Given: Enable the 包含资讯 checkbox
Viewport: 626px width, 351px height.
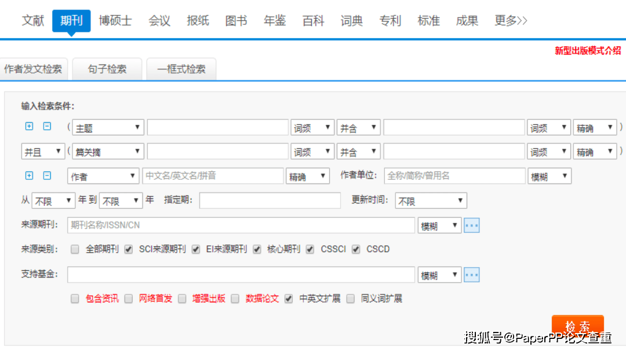Looking at the screenshot, I should (x=75, y=299).
